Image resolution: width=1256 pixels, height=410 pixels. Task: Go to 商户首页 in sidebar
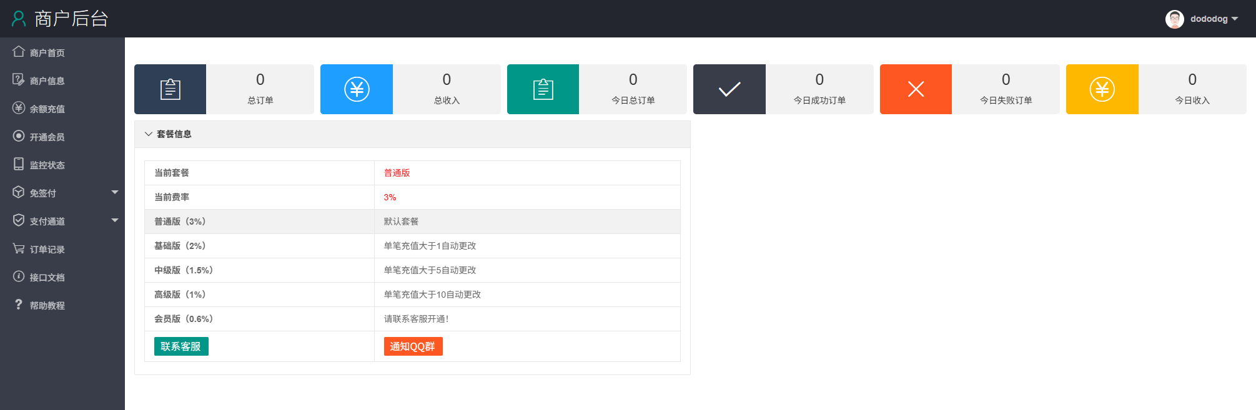pos(47,53)
